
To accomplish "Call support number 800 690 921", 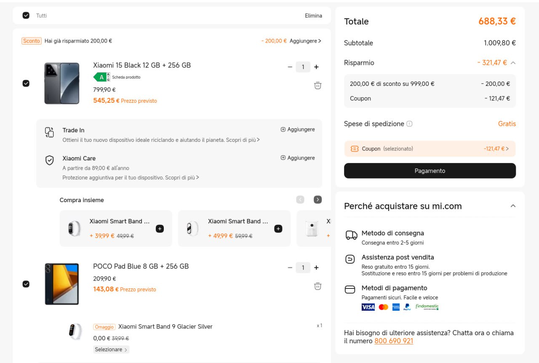I will click(393, 341).
